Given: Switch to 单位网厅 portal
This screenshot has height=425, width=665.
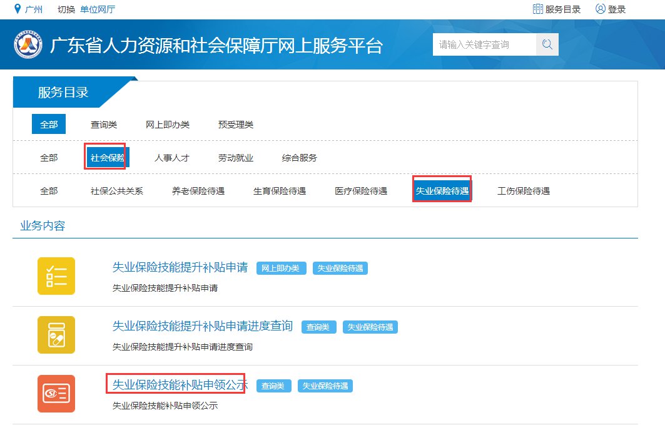Looking at the screenshot, I should click(98, 9).
